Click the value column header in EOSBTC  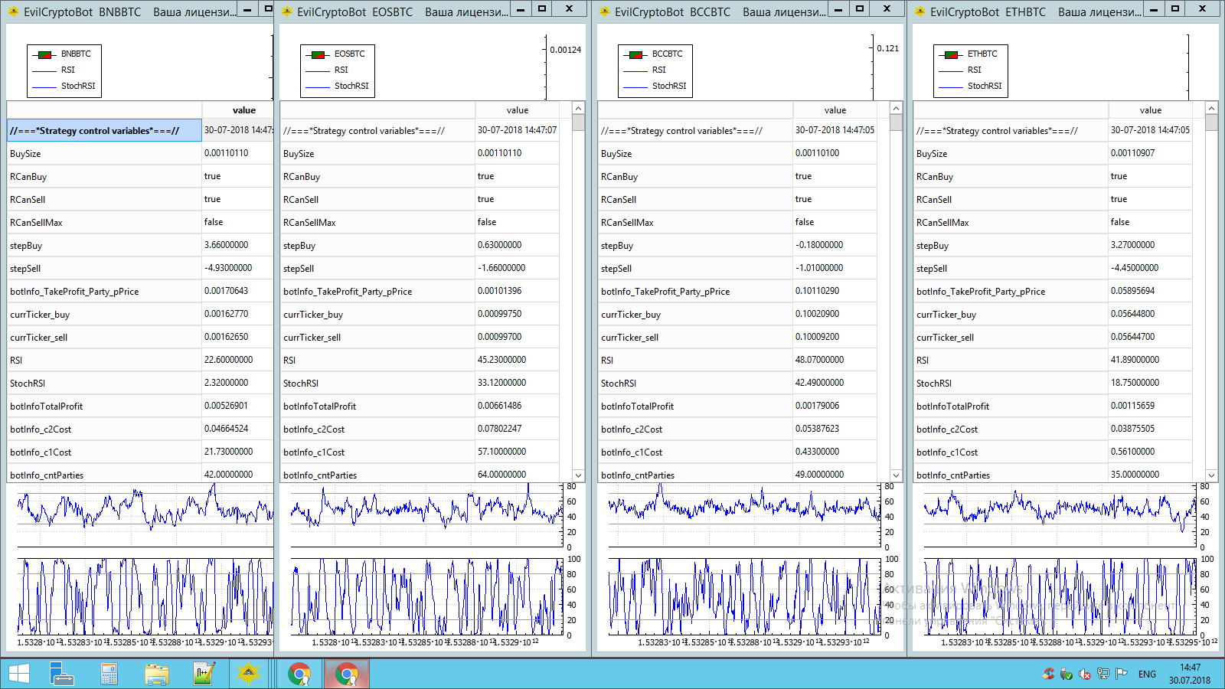(517, 110)
